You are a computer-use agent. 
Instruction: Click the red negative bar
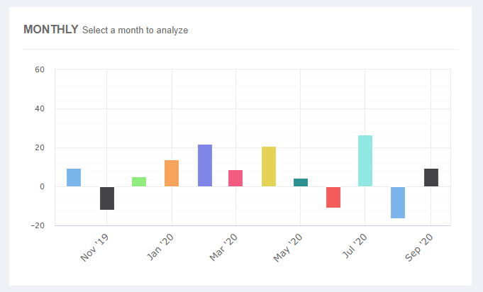pyautogui.click(x=333, y=197)
